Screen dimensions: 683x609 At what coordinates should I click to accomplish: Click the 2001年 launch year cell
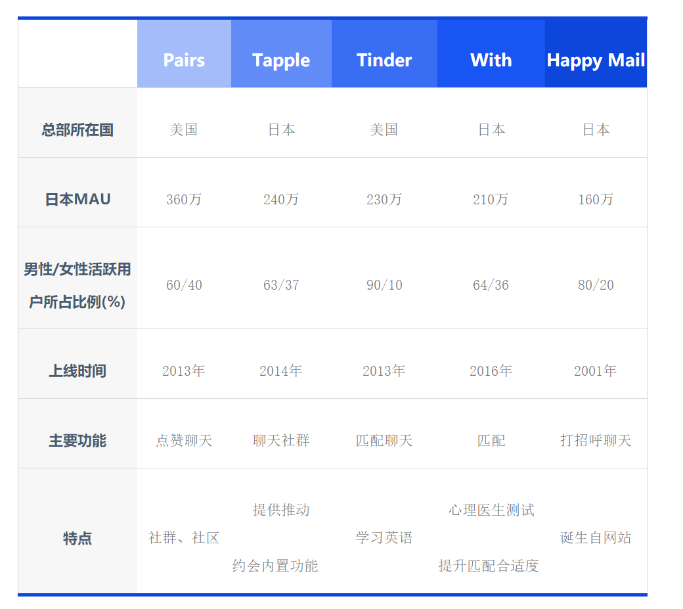[x=596, y=371]
